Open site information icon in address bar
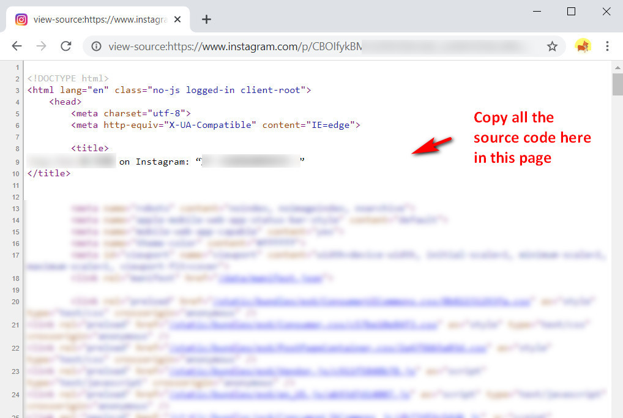Viewport: 623px width, 418px height. point(96,47)
